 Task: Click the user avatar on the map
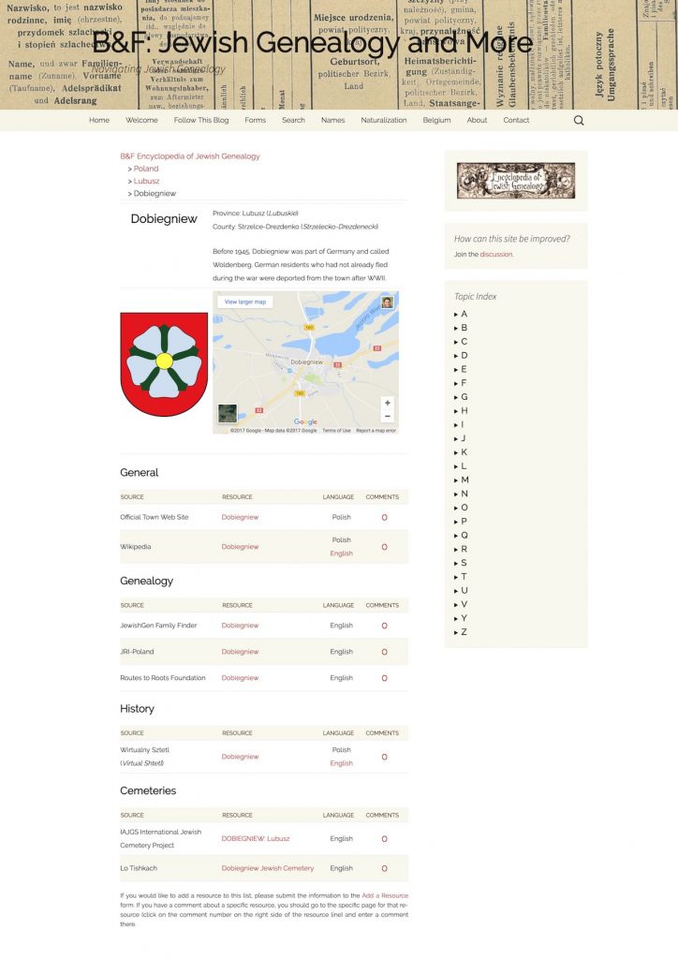[x=387, y=302]
